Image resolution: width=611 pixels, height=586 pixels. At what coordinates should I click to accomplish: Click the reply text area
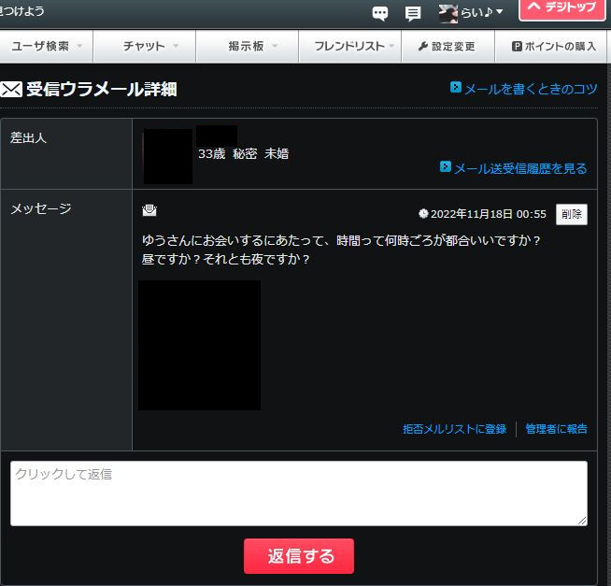click(x=299, y=493)
